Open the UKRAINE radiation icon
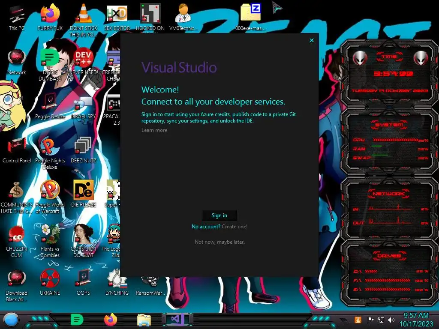This screenshot has width=439, height=329. [50, 282]
